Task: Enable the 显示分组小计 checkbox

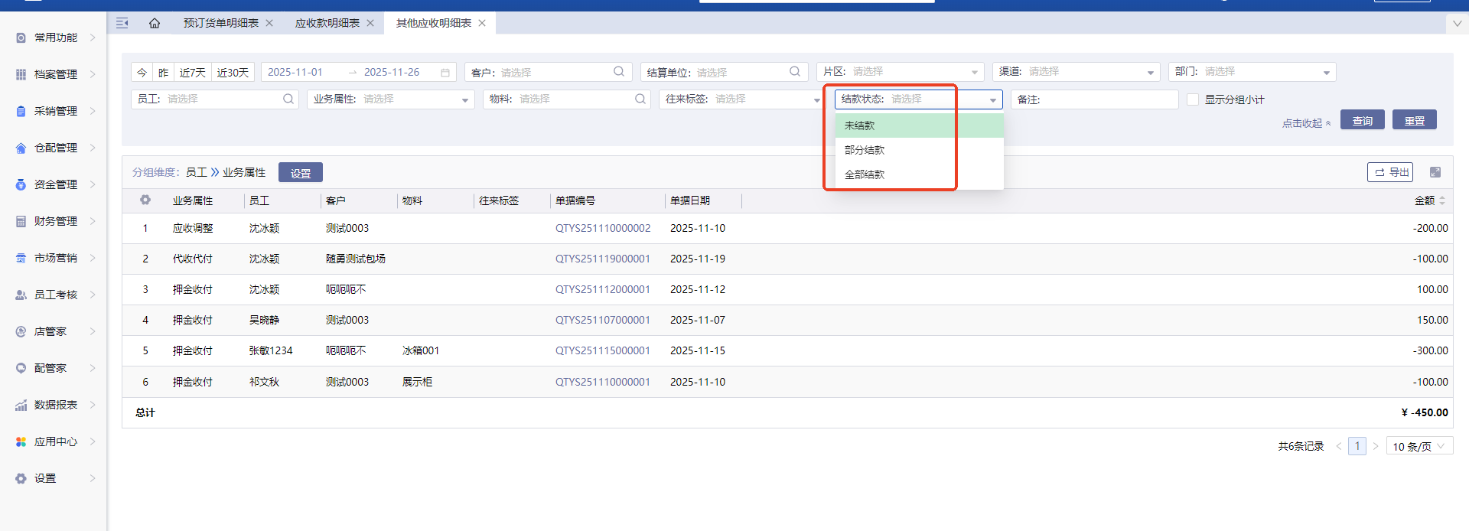Action: 1193,99
